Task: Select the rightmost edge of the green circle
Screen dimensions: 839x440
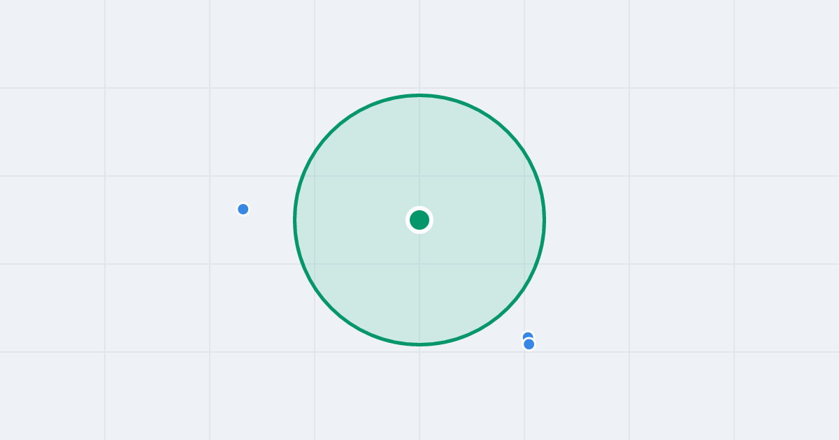Action: coord(545,220)
